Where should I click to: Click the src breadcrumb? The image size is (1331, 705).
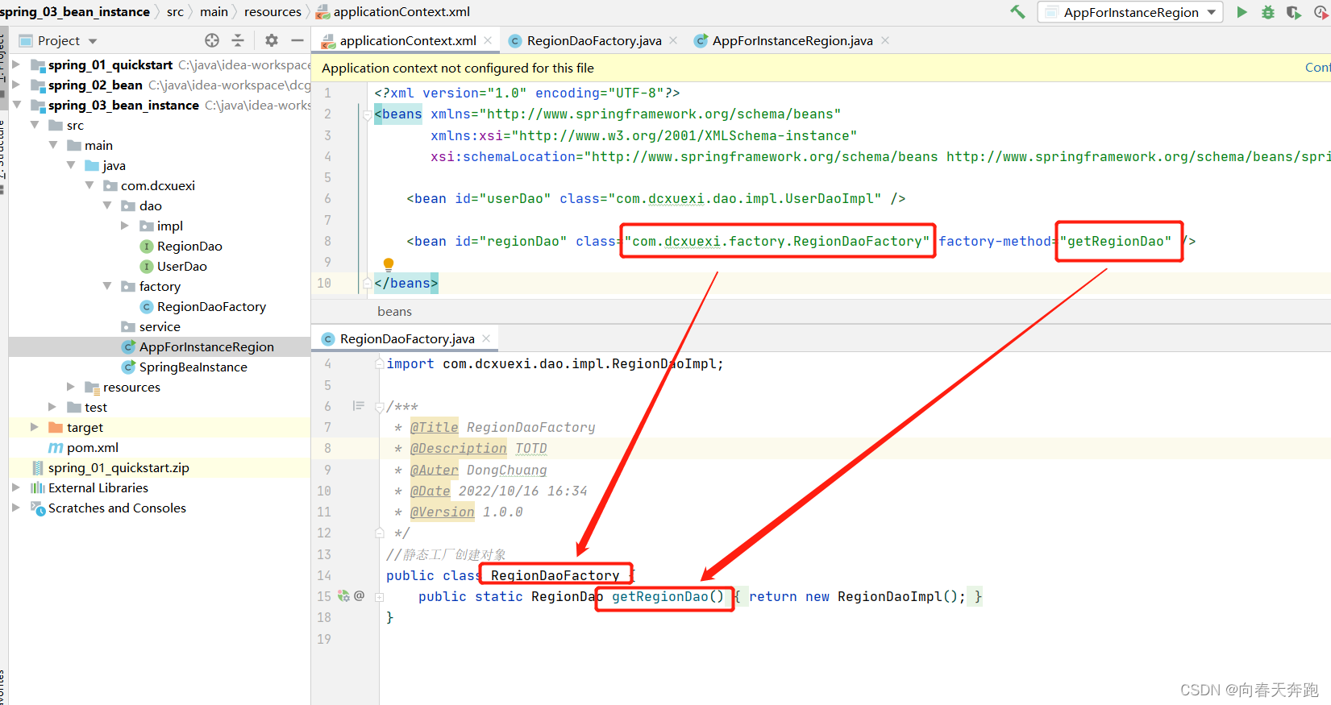coord(175,11)
